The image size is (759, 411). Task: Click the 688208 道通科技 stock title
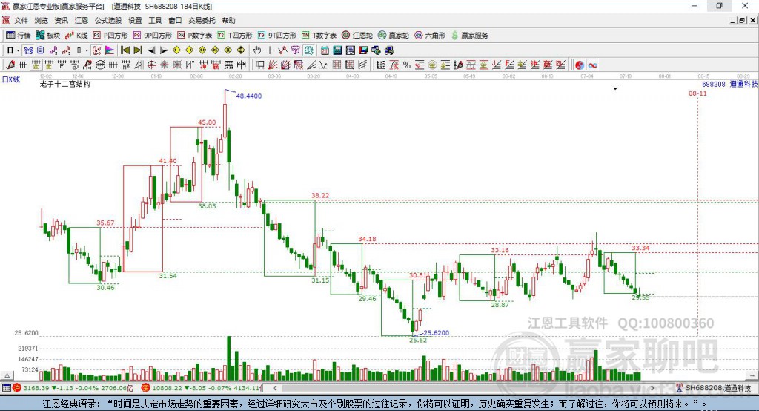[730, 84]
